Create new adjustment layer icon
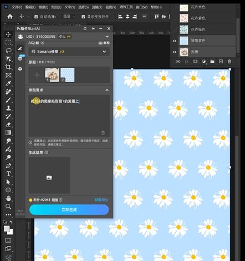Viewport: 245px width, 261px height. [x=204, y=62]
